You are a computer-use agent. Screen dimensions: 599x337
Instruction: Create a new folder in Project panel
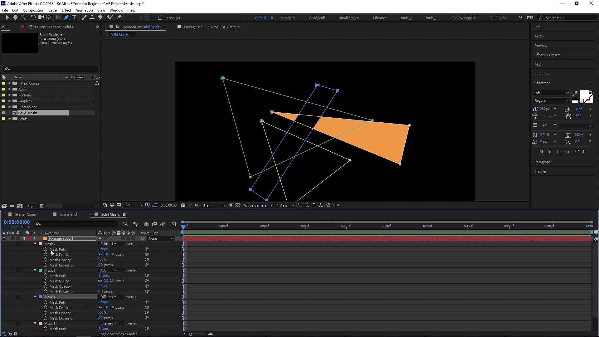[12, 206]
